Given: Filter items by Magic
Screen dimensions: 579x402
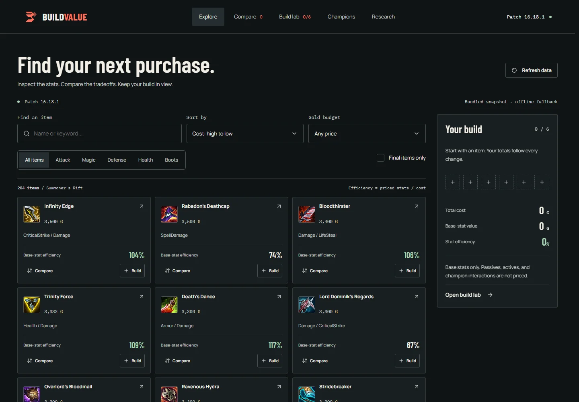Looking at the screenshot, I should coord(89,160).
